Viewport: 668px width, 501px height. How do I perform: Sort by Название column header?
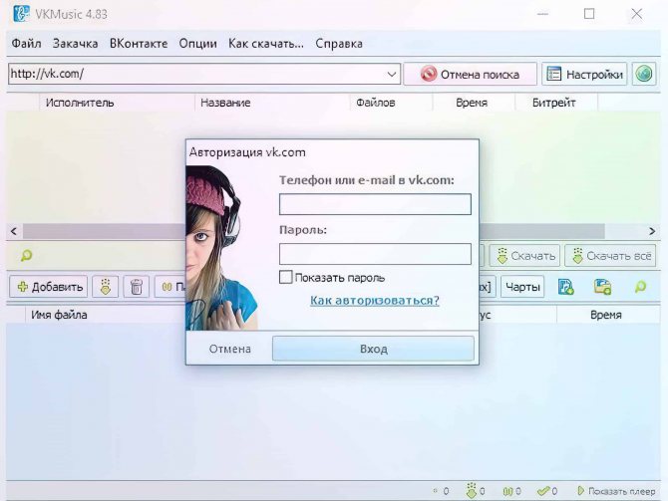pos(272,103)
